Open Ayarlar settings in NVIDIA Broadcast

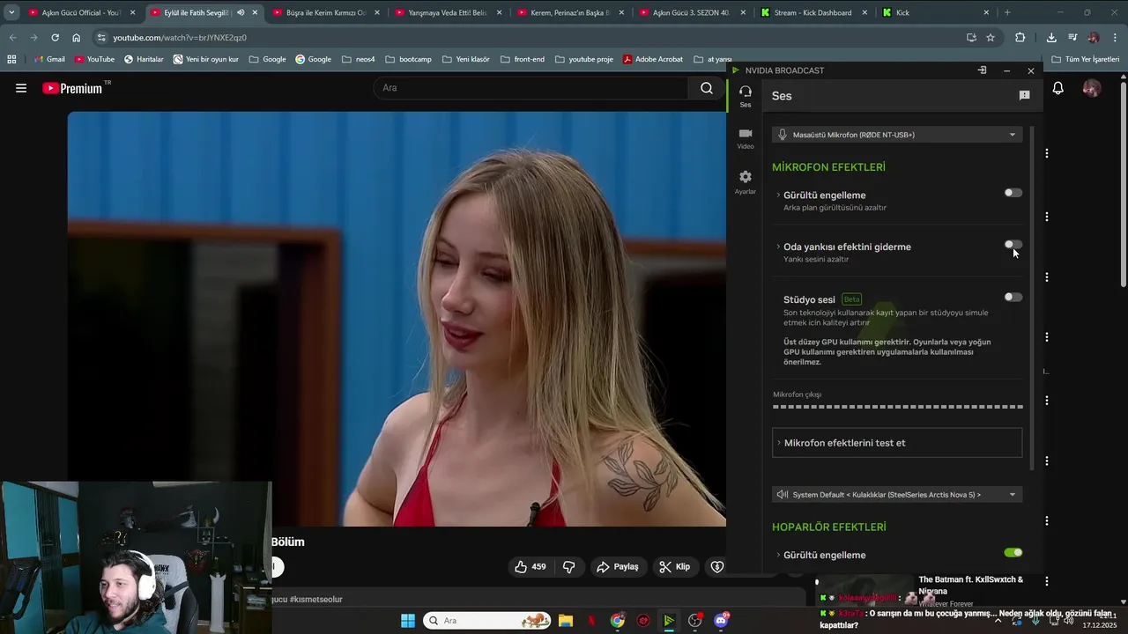746,182
